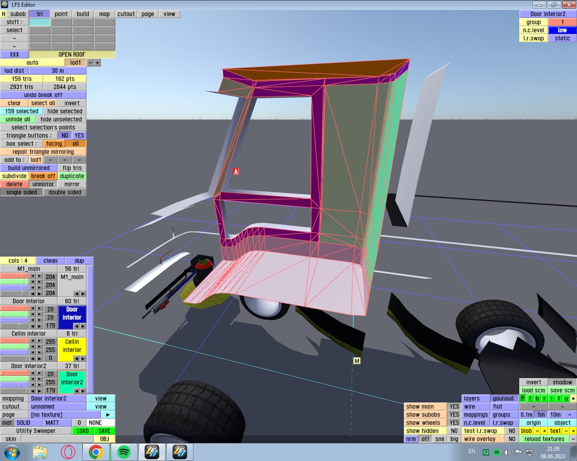This screenshot has width=577, height=461.
Task: Click the blob size plus button
Action: click(x=545, y=431)
